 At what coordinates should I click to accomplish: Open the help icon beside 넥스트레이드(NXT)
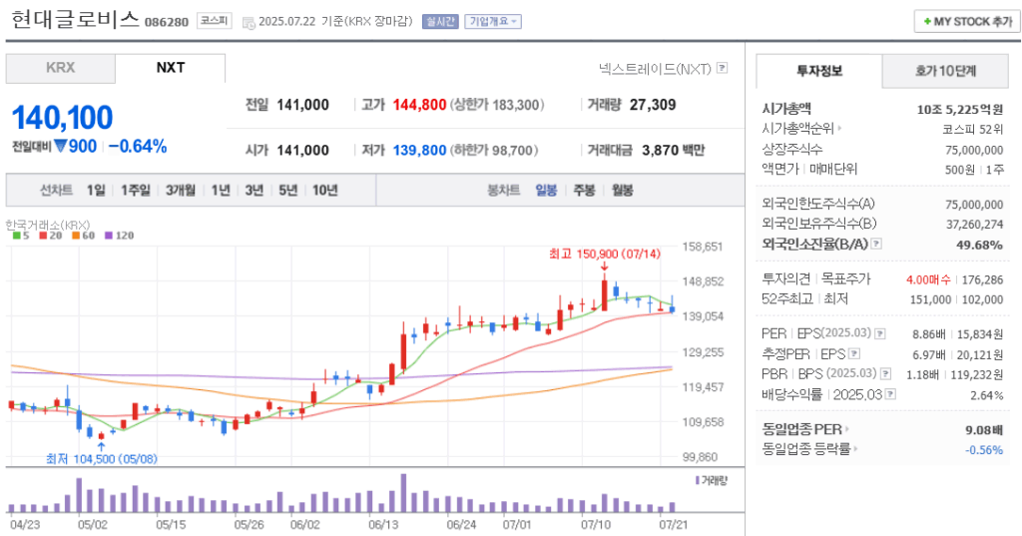[722, 68]
